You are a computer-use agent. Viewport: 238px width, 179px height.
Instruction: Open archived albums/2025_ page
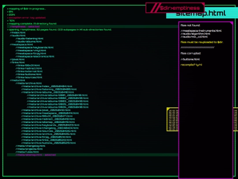pos(58,104)
